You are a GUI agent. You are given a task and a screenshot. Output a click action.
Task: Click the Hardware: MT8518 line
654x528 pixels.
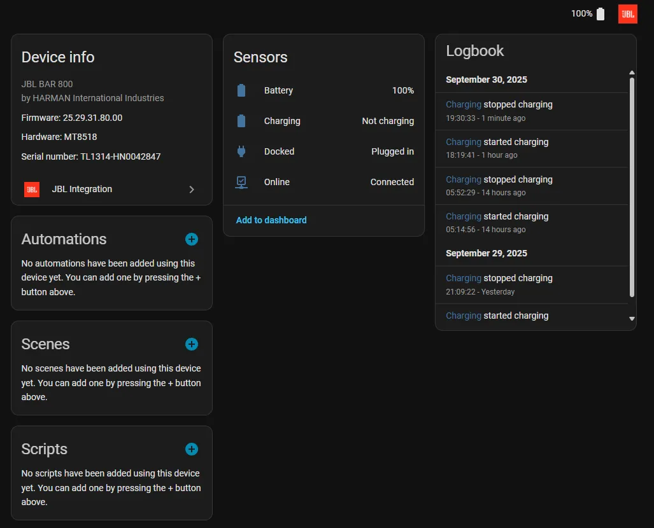tap(59, 137)
